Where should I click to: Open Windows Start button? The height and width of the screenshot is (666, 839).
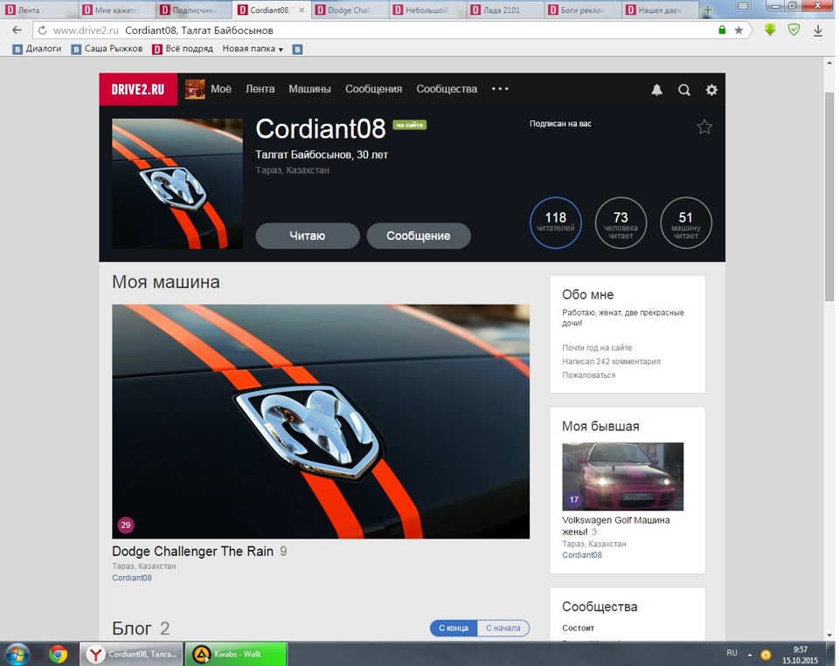click(x=17, y=654)
